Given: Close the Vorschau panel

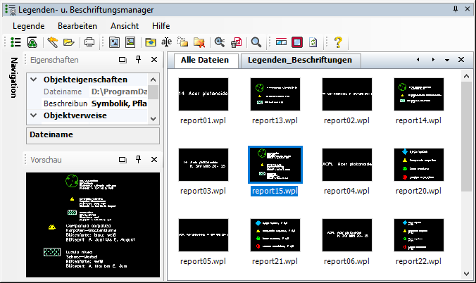Looking at the screenshot, I should click(x=154, y=160).
